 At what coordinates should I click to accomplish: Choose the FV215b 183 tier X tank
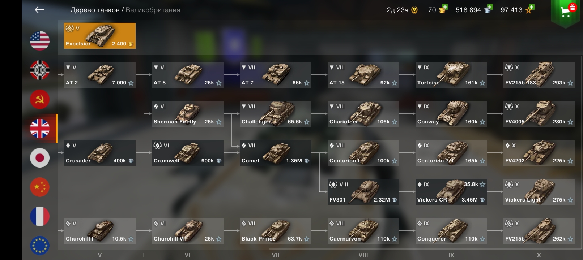click(x=539, y=75)
